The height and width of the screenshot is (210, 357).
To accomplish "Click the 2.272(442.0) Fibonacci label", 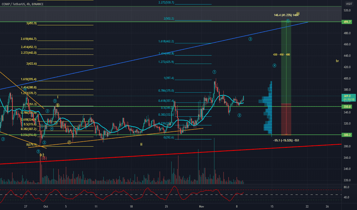I will click(28, 53).
